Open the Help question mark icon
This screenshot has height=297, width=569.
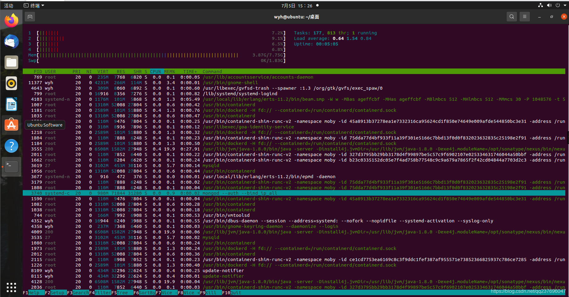coord(11,146)
